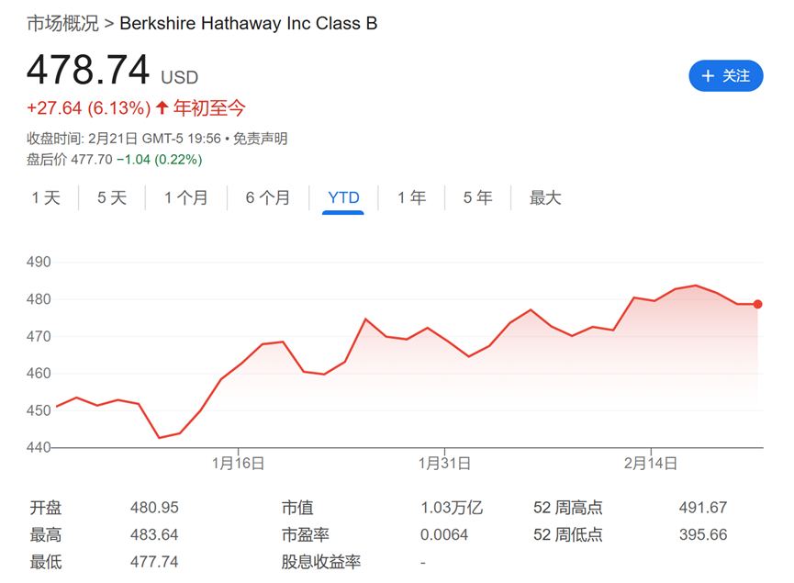Viewport: 794px width, 583px height.
Task: Click the current price 478.74 display
Action: pyautogui.click(x=88, y=70)
